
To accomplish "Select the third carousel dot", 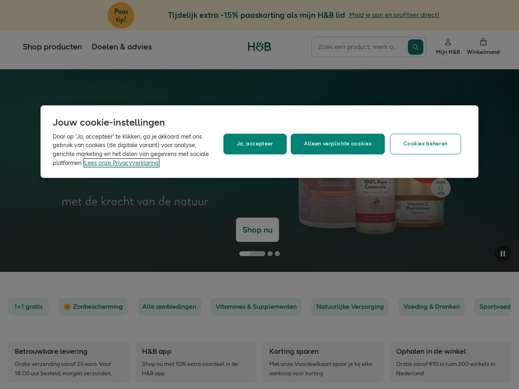I will pos(277,254).
